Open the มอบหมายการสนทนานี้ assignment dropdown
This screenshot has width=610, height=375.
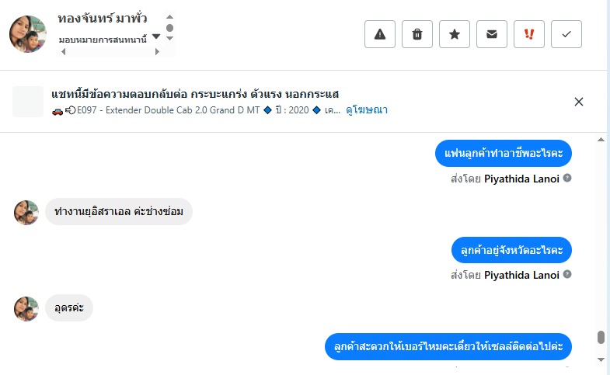coord(156,36)
